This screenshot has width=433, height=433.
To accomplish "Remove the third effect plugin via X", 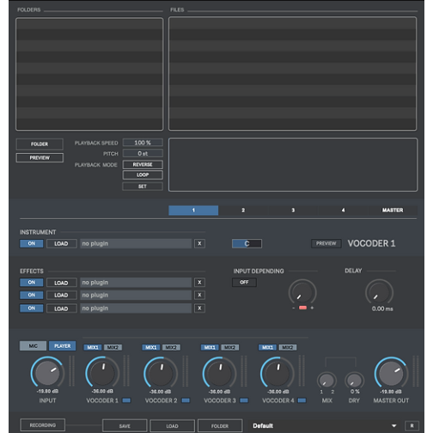I will [x=199, y=308].
